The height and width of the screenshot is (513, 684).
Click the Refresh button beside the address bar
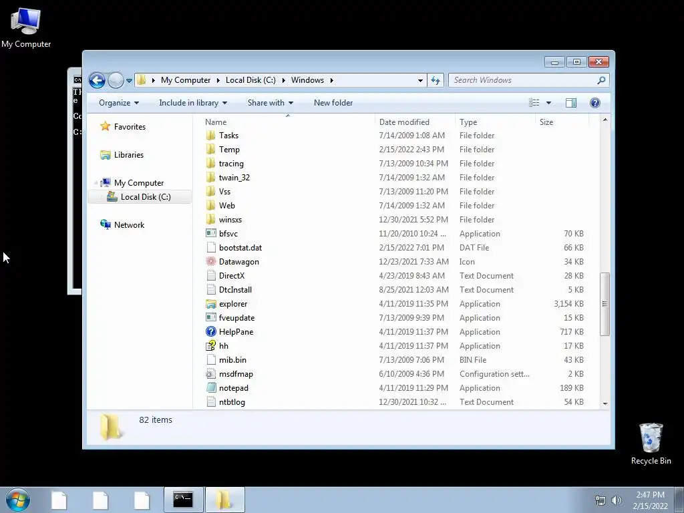pyautogui.click(x=436, y=80)
